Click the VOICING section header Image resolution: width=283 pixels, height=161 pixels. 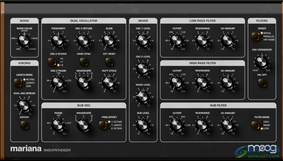click(24, 63)
